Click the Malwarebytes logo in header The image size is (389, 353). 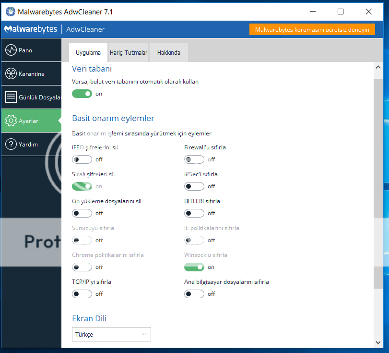coord(31,29)
